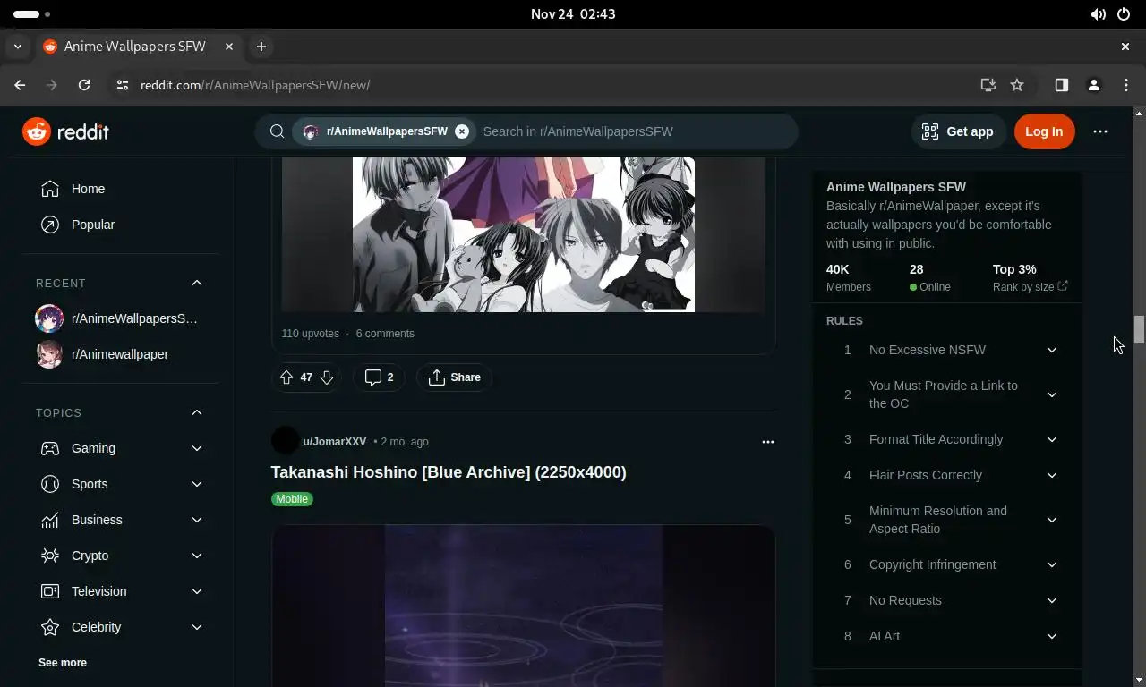Click the Get app button
Viewport: 1146px width, 687px height.
958,131
